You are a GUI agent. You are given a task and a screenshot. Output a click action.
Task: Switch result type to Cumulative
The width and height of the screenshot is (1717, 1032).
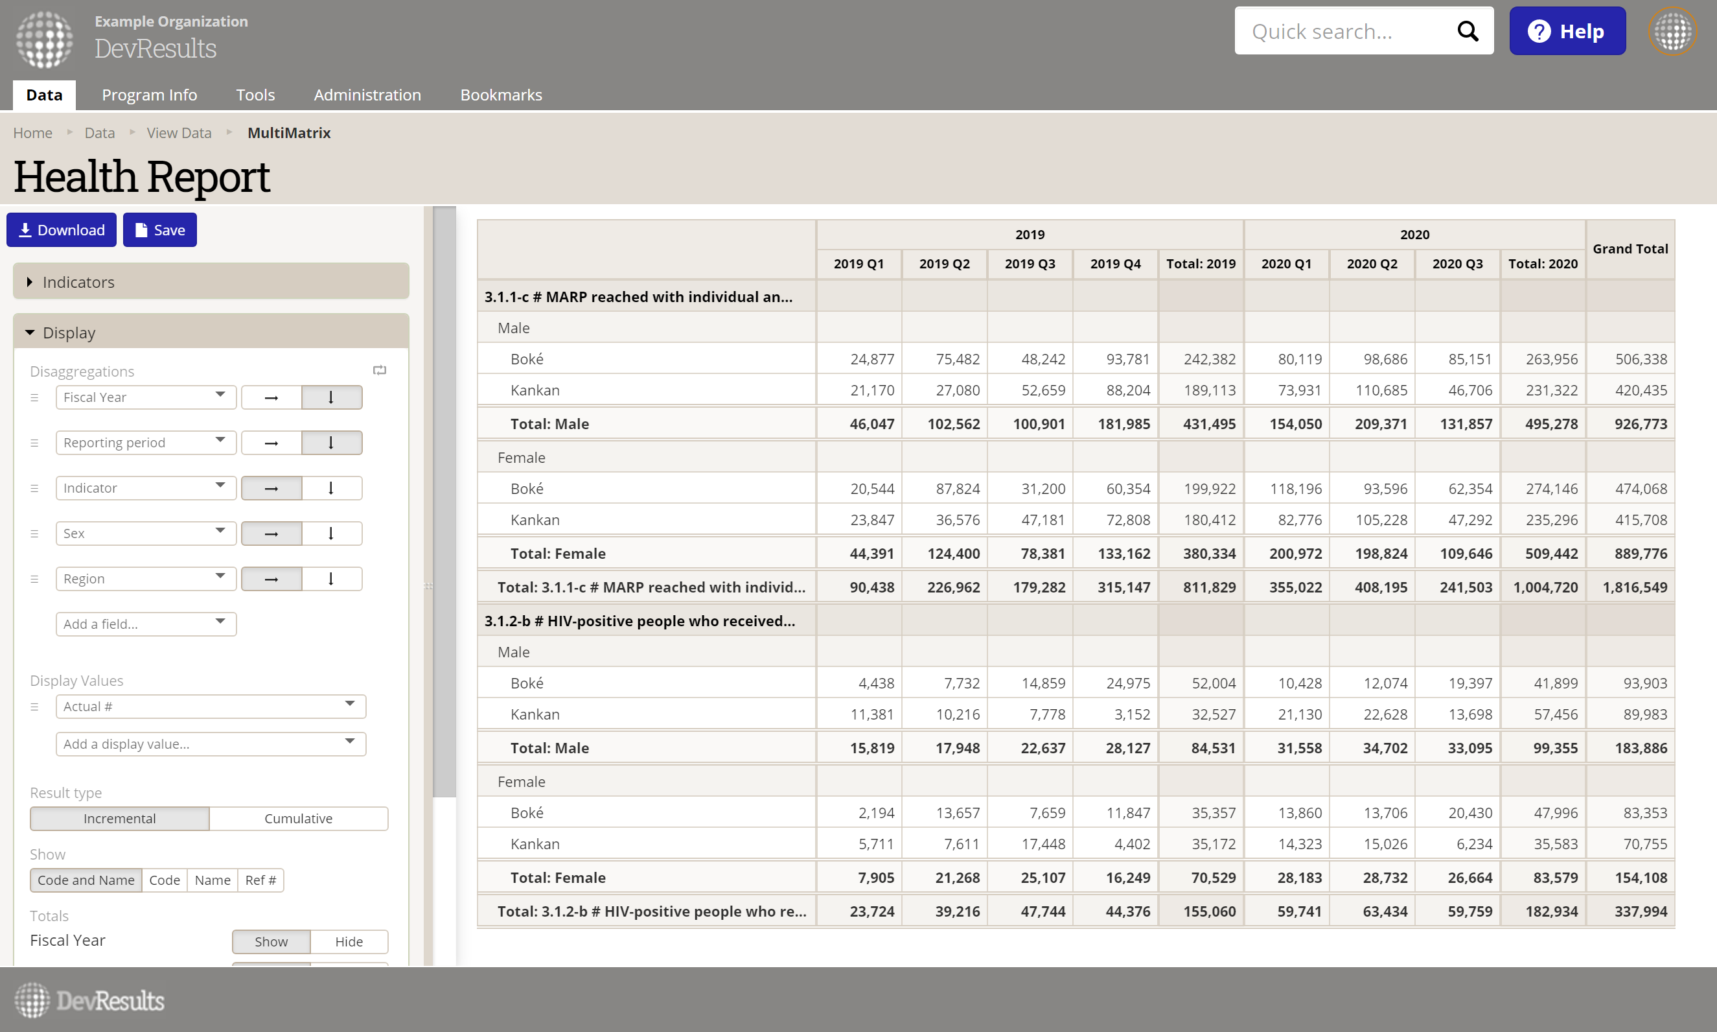(x=298, y=819)
